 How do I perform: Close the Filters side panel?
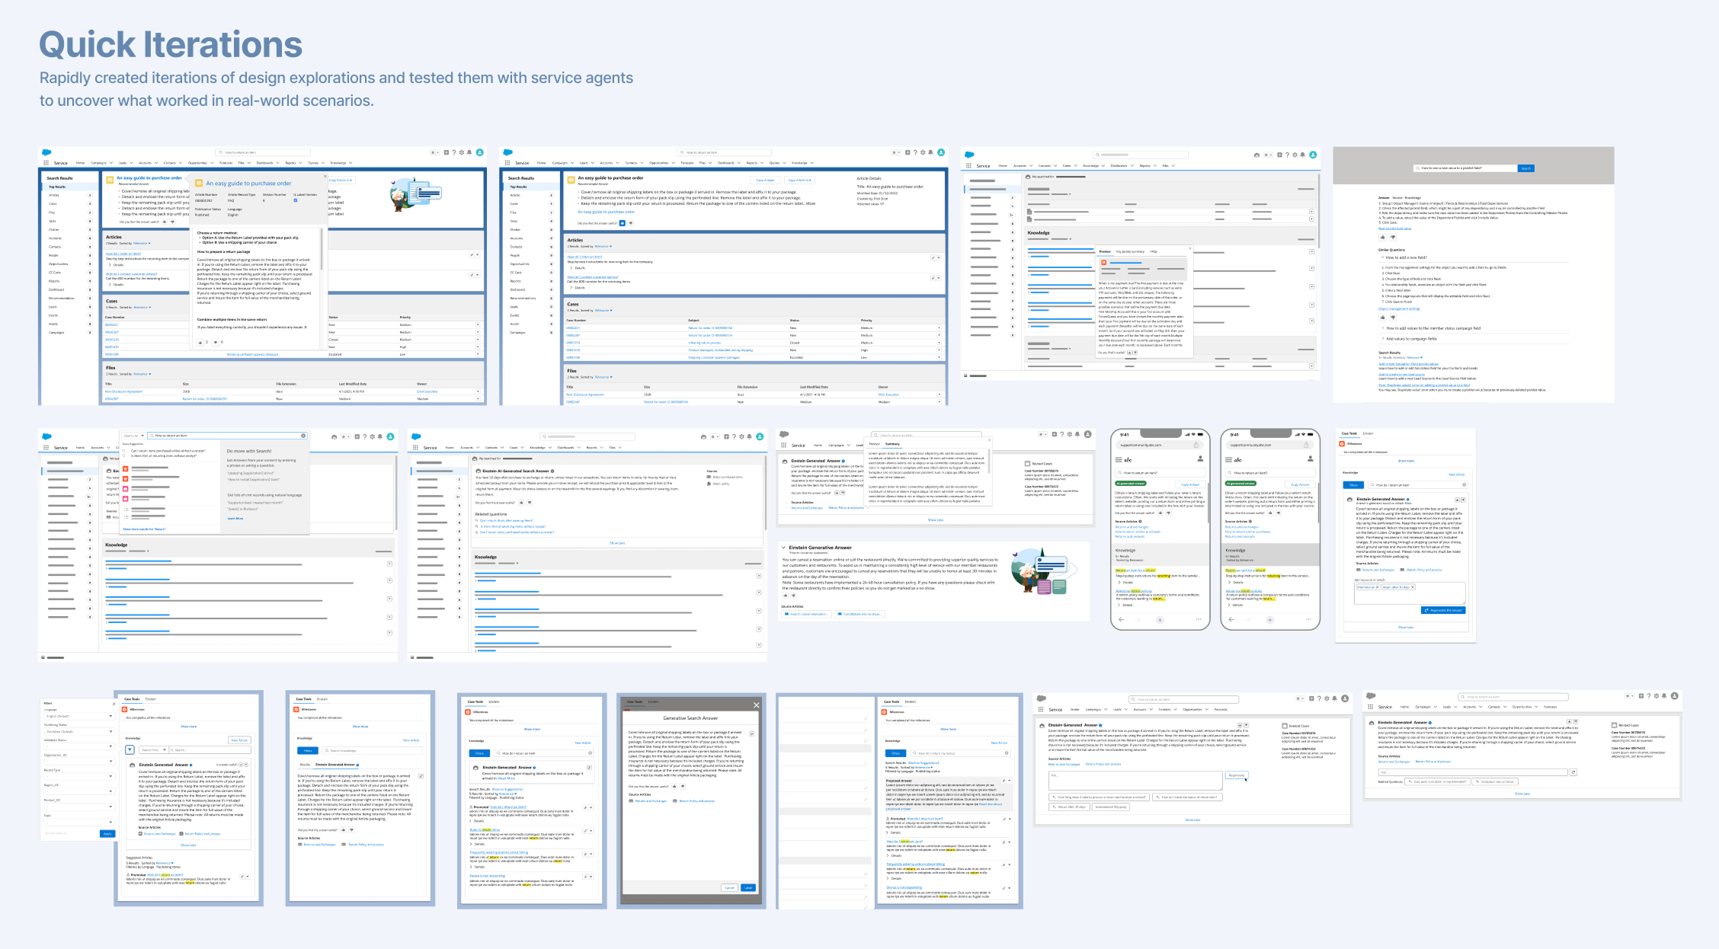[112, 703]
